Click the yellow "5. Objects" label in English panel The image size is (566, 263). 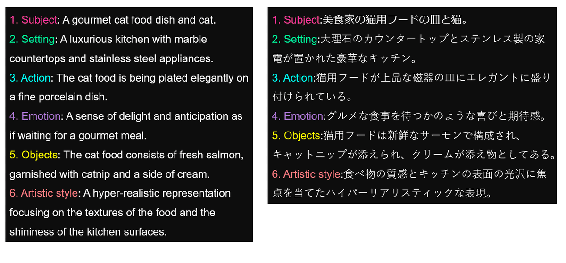[x=33, y=155]
